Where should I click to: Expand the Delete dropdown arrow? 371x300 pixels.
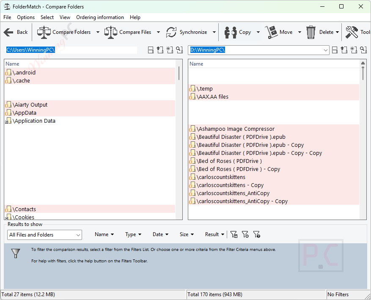337,32
